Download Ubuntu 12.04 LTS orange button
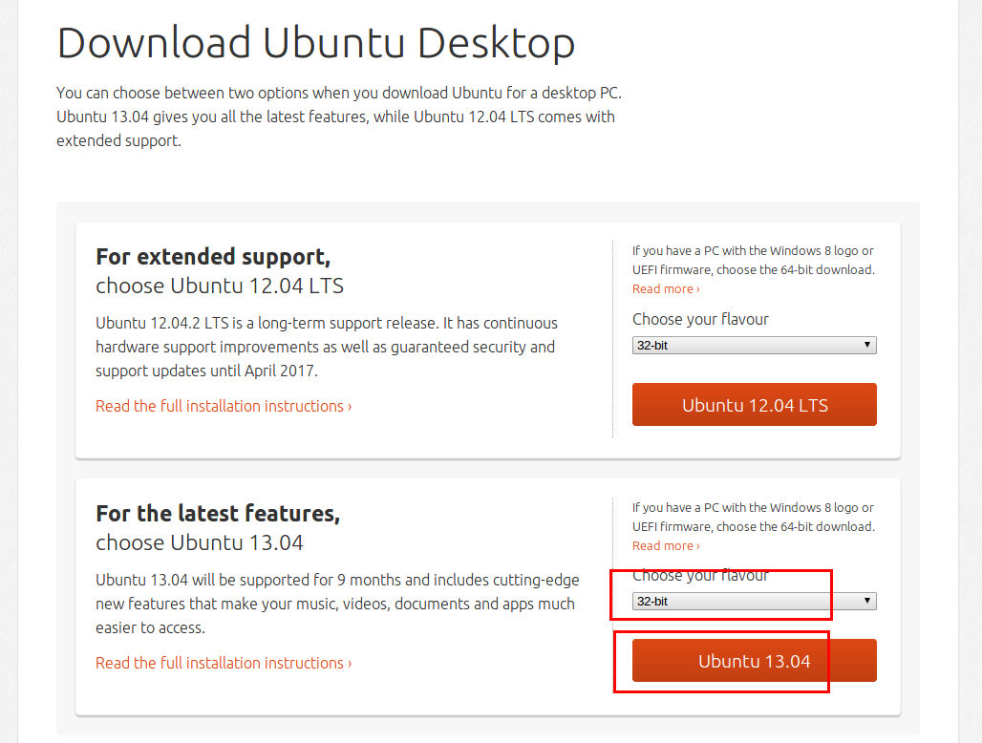Screen dimensions: 982x743 pos(754,405)
